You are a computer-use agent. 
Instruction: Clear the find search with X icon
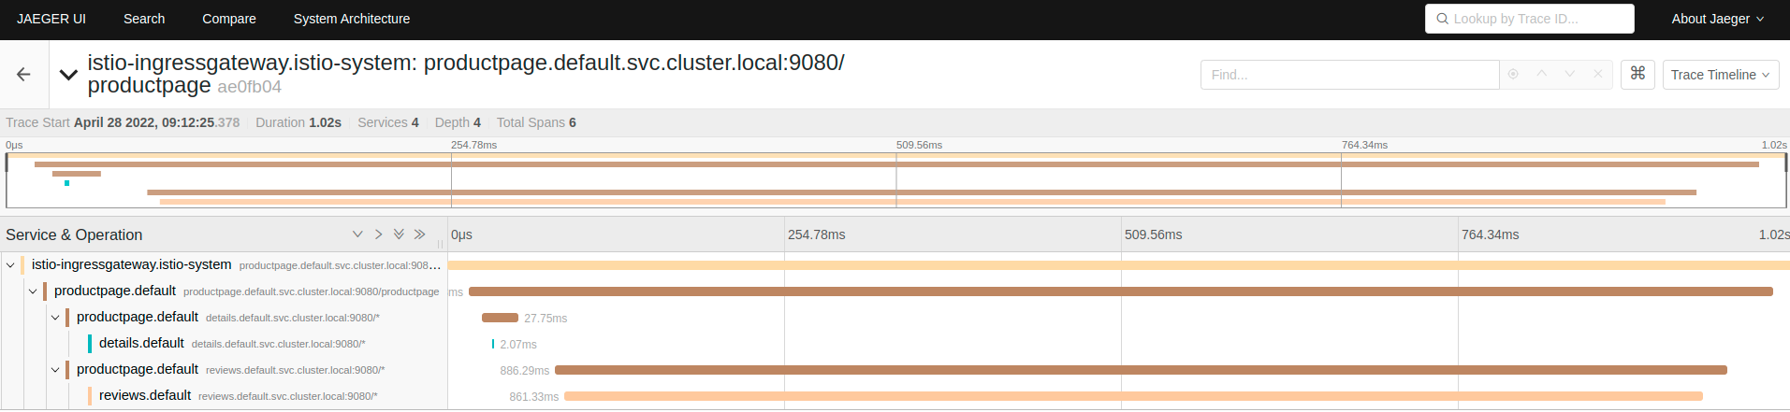(x=1598, y=74)
